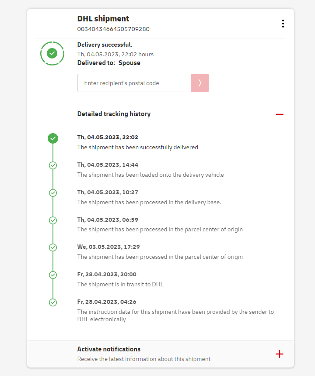
Task: Click the filled green checkmark for delivered step
Action: click(53, 138)
